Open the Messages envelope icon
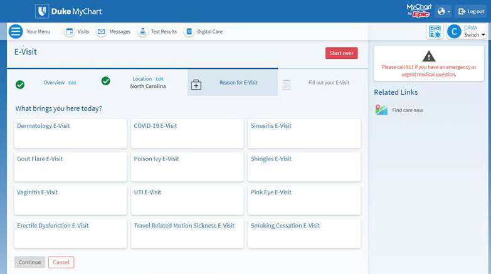This screenshot has width=491, height=274. tap(101, 31)
